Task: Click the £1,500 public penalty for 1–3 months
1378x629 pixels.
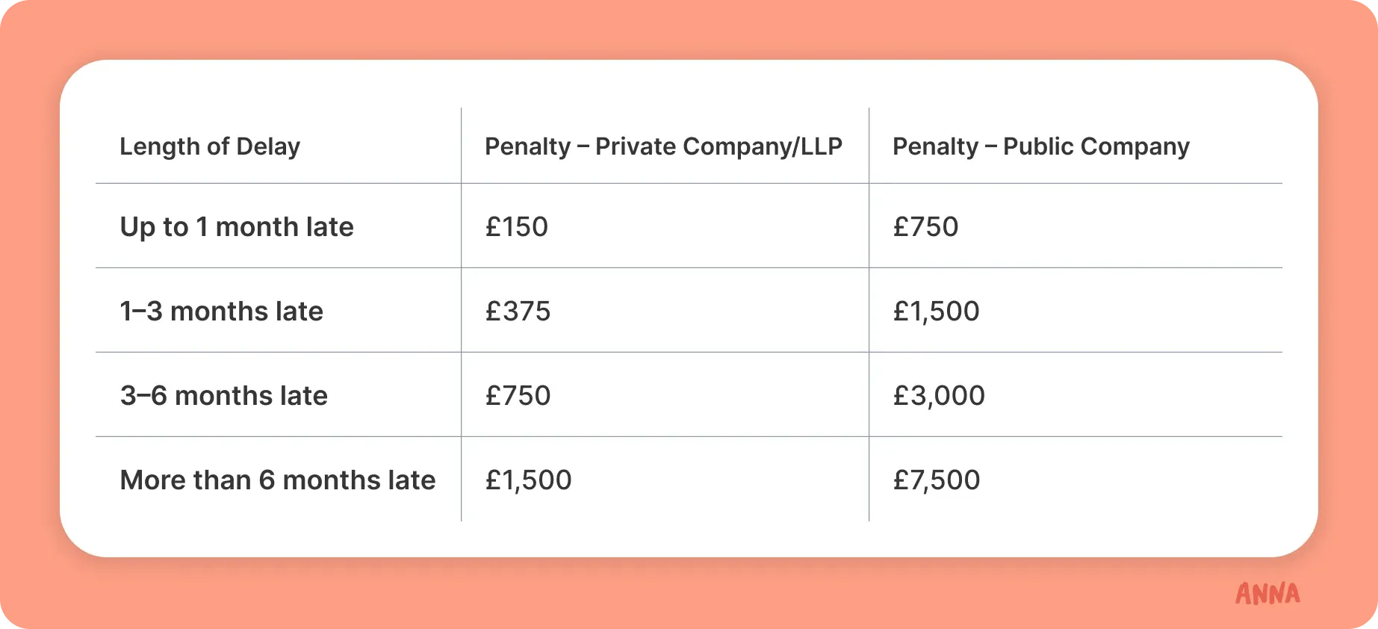Action: [936, 312]
